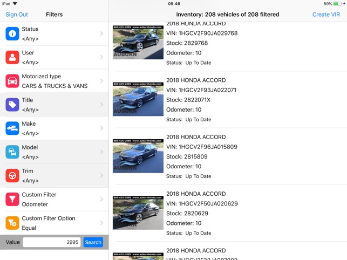Expand the Trim filter chevron
This screenshot has height=260, width=347.
pos(101,176)
